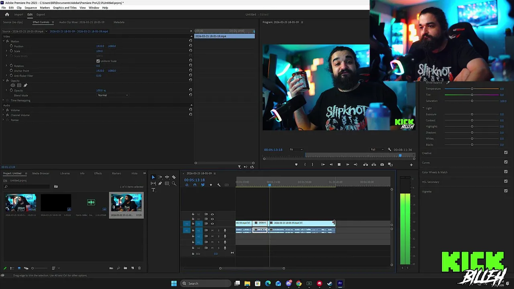
Task: Create new bin folder icon
Action: [x=125, y=268]
